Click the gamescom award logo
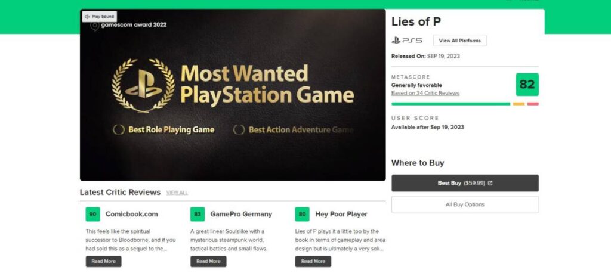The width and height of the screenshot is (611, 273). point(94,26)
